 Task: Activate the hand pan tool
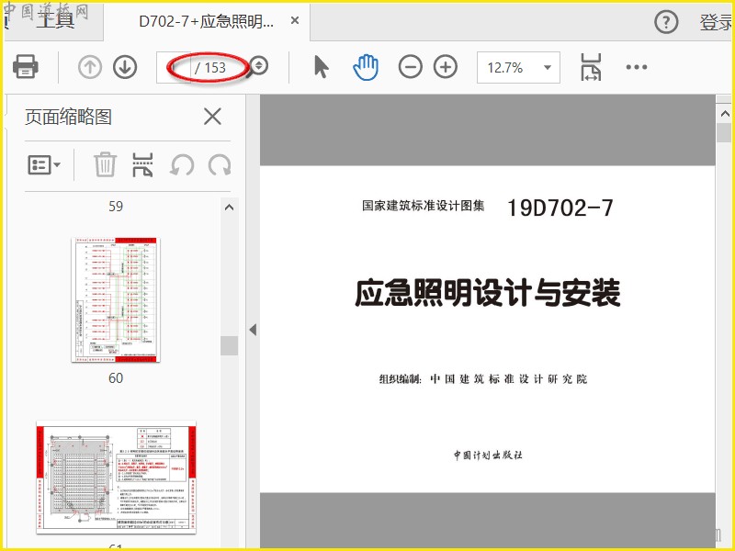click(366, 67)
